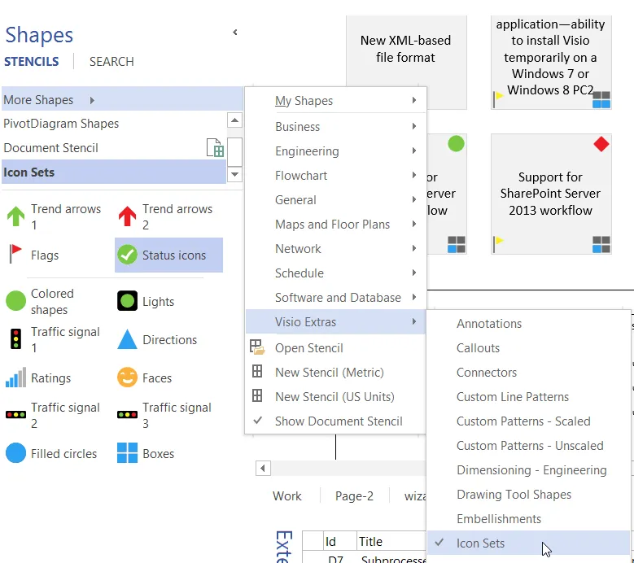
Task: Choose the Directions blue triangle
Action: (x=127, y=339)
